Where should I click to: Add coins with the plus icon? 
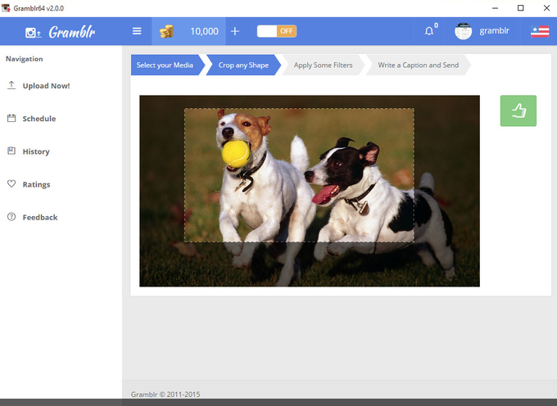coord(235,31)
